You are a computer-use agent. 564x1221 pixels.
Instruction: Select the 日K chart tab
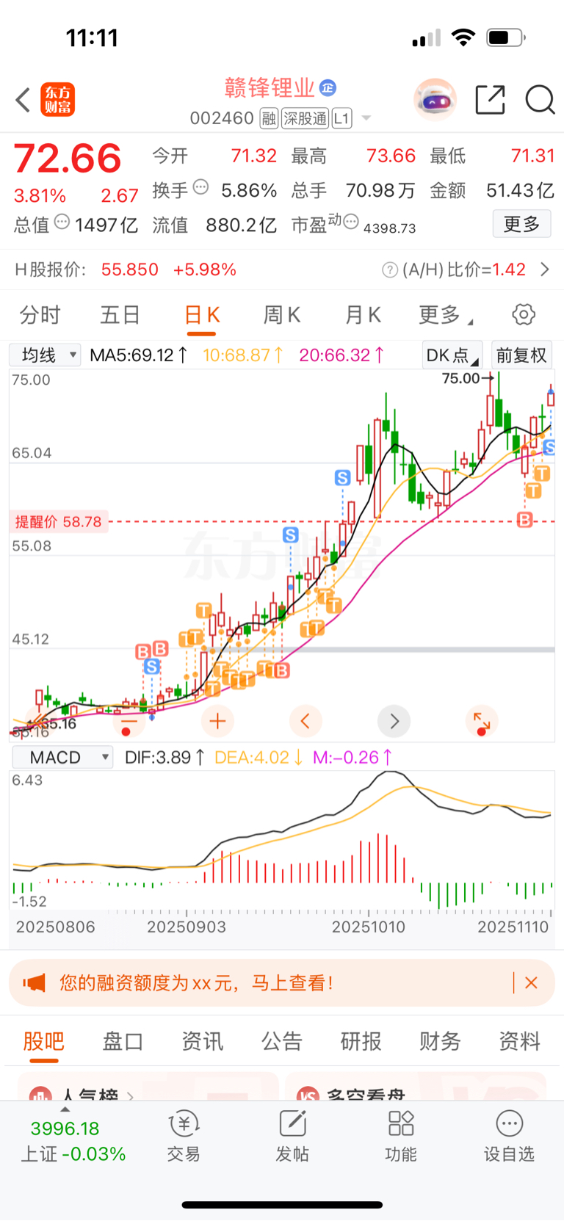(202, 316)
